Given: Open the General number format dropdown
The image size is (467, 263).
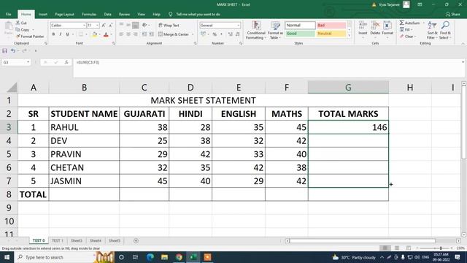Looking at the screenshot, I should 239,26.
